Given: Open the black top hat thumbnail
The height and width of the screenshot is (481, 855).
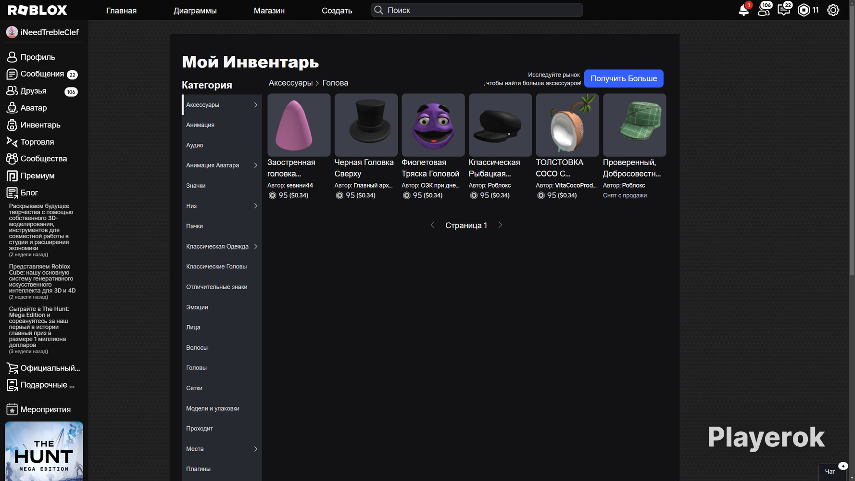Looking at the screenshot, I should tap(366, 125).
